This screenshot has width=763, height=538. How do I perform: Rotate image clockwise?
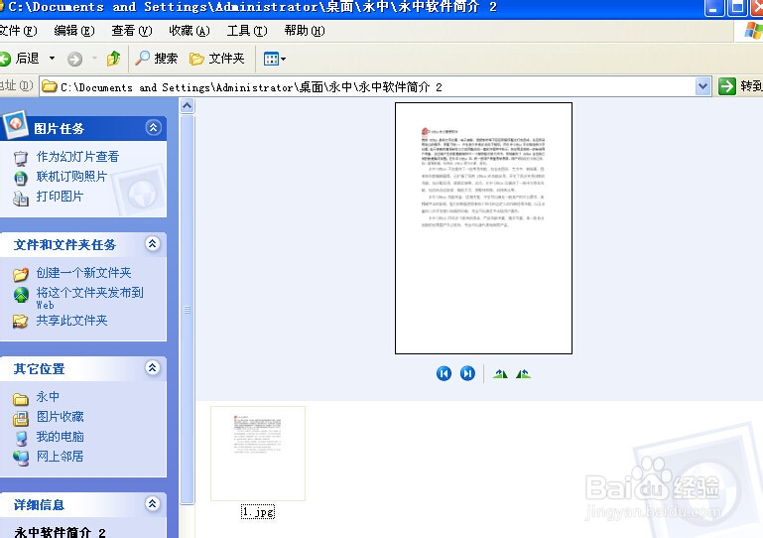(500, 374)
